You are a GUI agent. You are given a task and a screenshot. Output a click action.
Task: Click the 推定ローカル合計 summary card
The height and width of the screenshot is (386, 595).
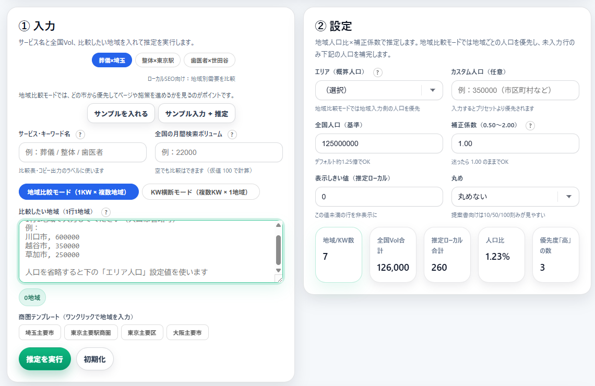pyautogui.click(x=447, y=255)
